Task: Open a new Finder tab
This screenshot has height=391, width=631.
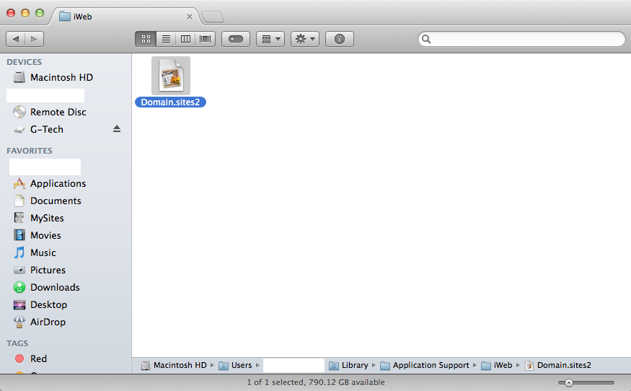Action: (213, 17)
